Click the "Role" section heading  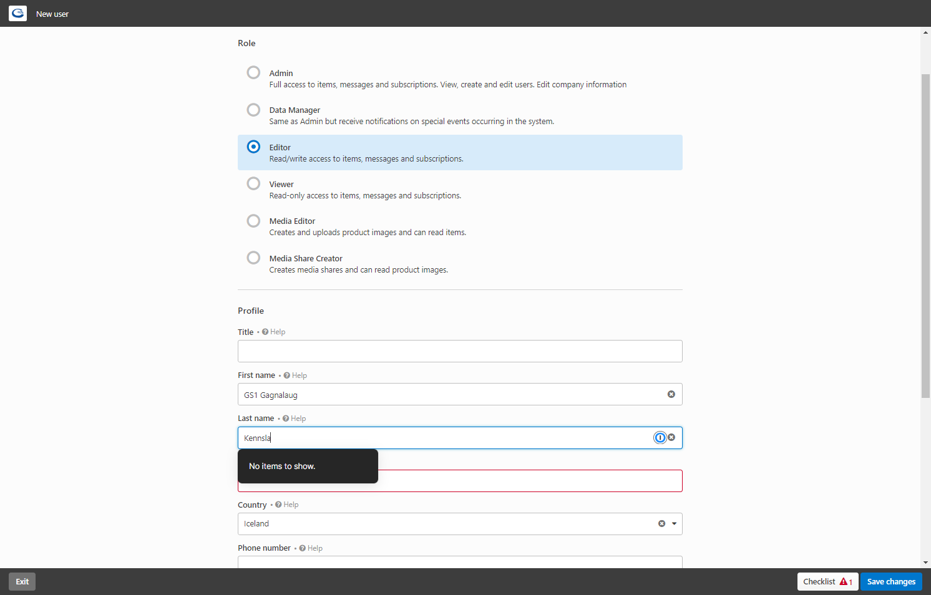coord(246,43)
